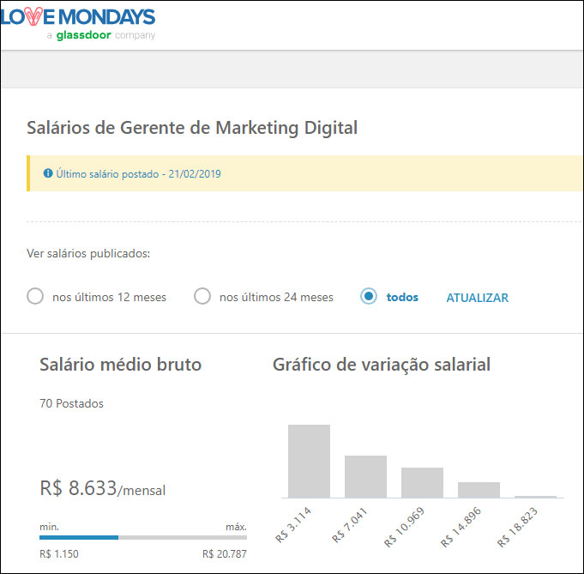Click the R$ 18.823 salary bar
This screenshot has width=584, height=574.
click(x=535, y=496)
